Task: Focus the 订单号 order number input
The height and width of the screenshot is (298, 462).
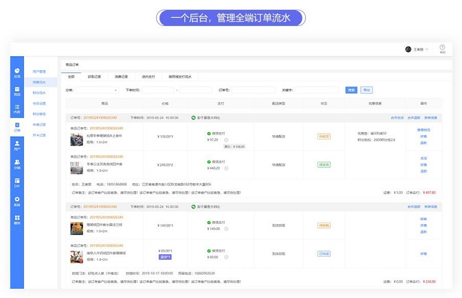Action: pos(253,90)
